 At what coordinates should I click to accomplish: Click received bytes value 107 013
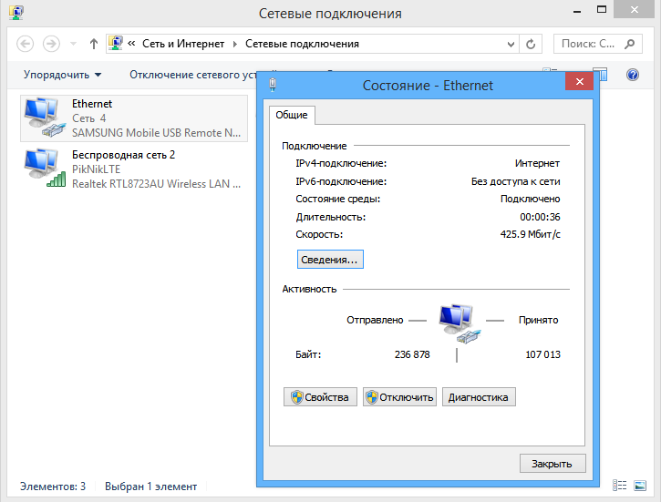coord(543,354)
